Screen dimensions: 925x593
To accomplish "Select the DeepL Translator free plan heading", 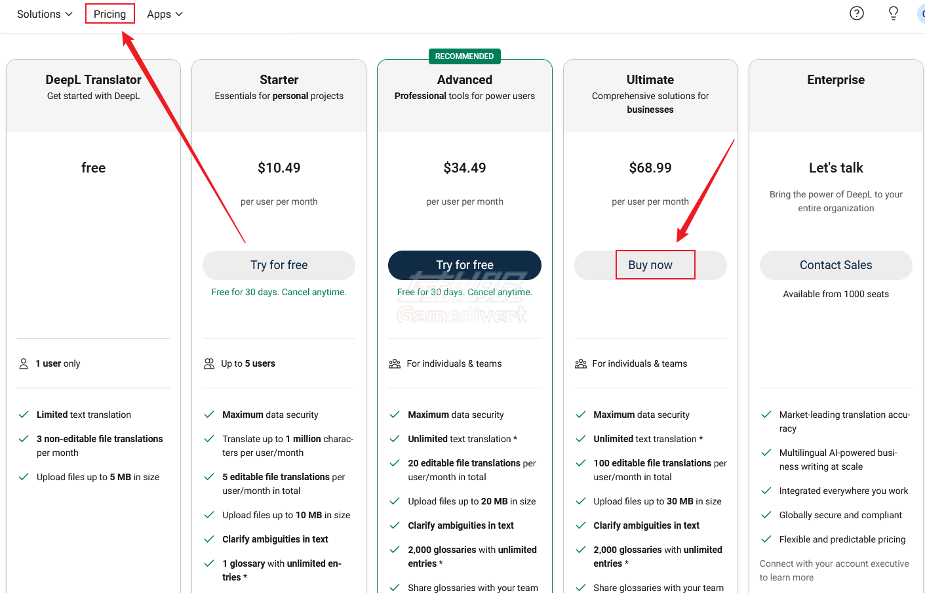I will click(94, 79).
